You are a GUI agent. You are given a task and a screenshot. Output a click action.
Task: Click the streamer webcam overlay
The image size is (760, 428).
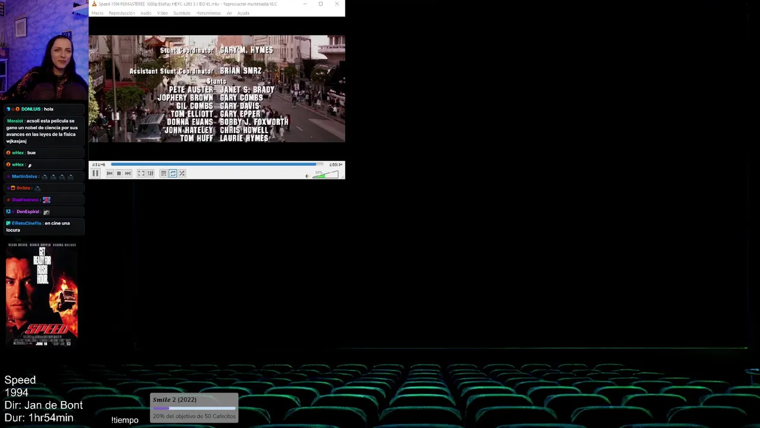tap(44, 51)
